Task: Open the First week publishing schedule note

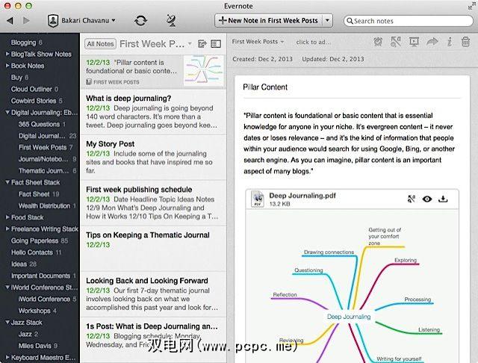Action: coord(153,202)
